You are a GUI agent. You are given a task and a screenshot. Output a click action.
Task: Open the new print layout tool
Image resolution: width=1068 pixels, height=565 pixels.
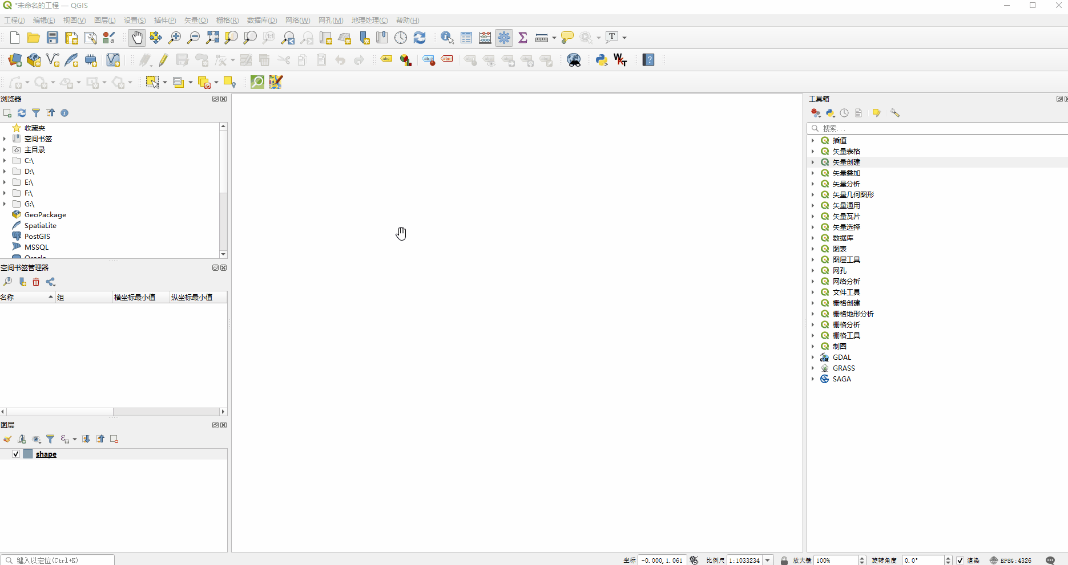point(71,38)
